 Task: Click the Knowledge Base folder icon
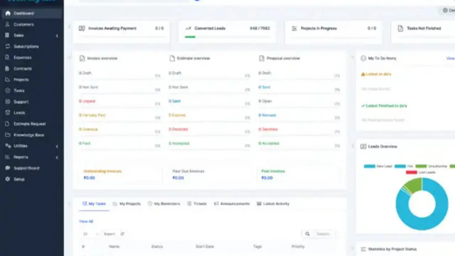coord(8,135)
